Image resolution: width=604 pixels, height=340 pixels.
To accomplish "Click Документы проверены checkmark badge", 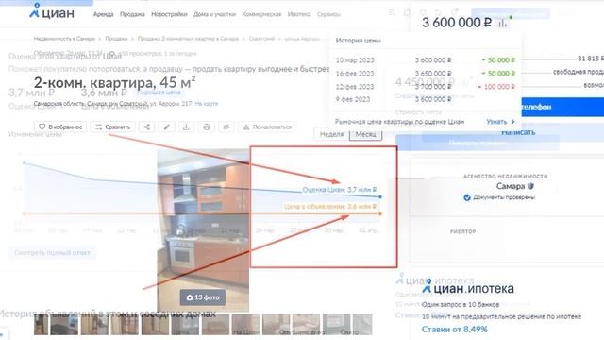I will (467, 197).
